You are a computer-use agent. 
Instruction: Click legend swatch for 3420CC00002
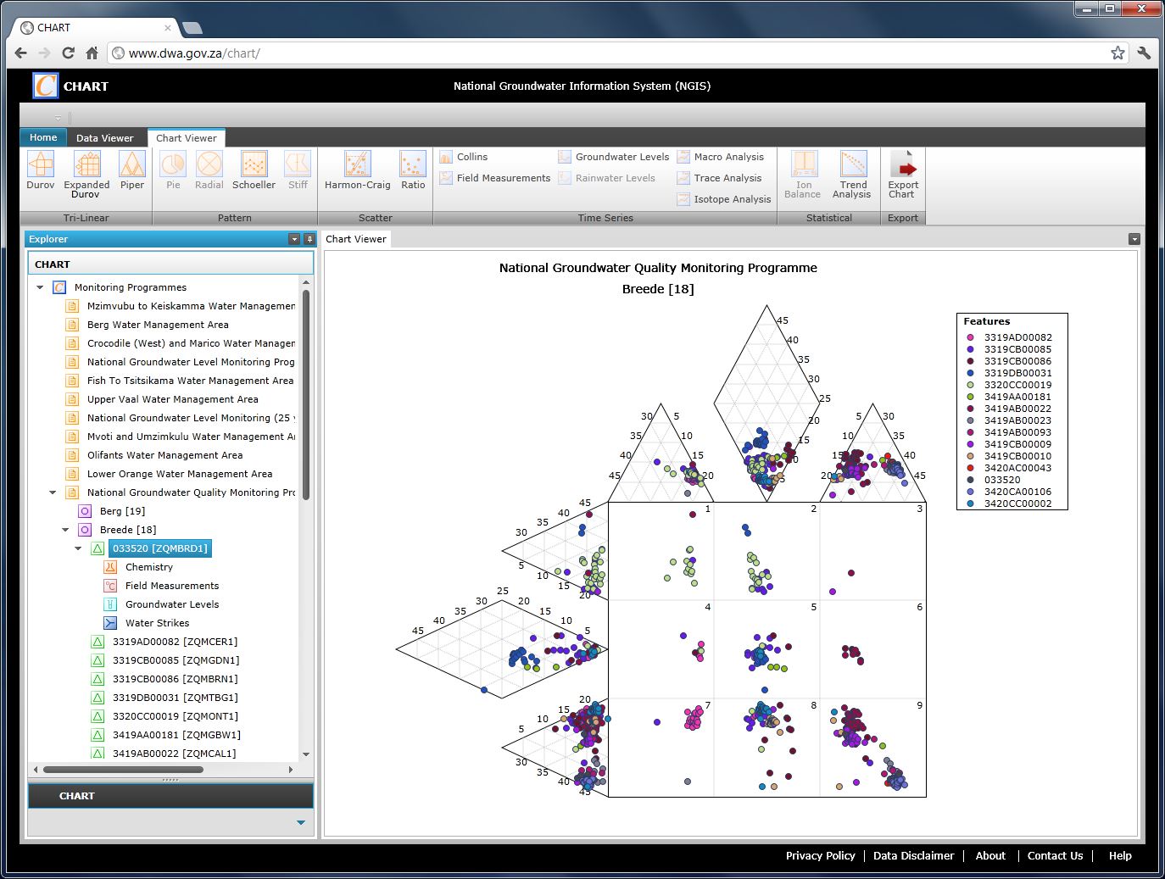click(971, 503)
